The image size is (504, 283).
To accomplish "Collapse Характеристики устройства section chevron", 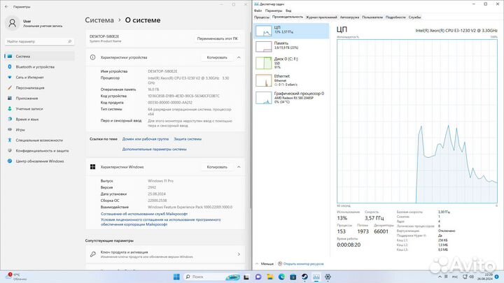I will (239, 57).
